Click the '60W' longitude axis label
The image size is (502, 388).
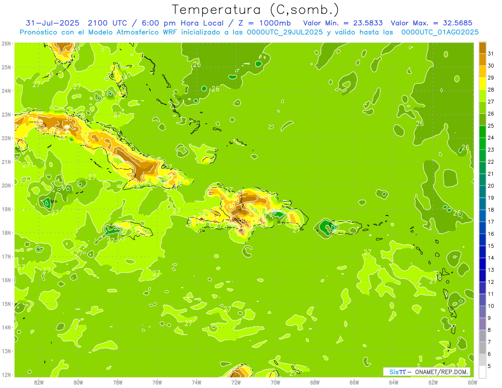[472, 383]
